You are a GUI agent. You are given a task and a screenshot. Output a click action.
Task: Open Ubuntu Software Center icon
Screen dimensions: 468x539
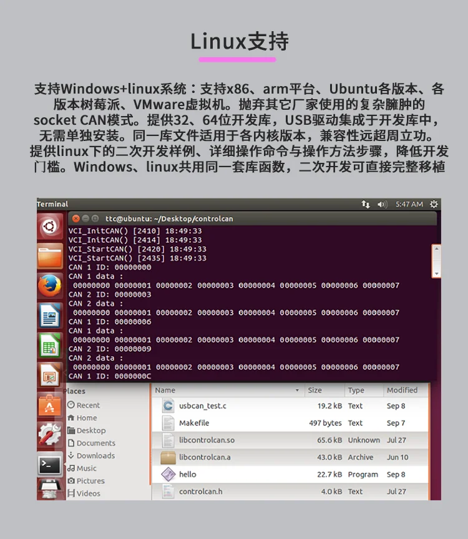point(50,405)
